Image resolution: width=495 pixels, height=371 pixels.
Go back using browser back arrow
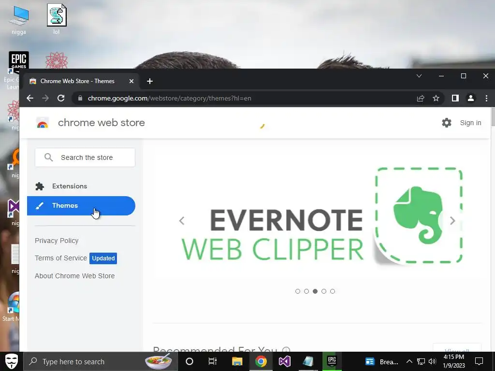coord(30,98)
